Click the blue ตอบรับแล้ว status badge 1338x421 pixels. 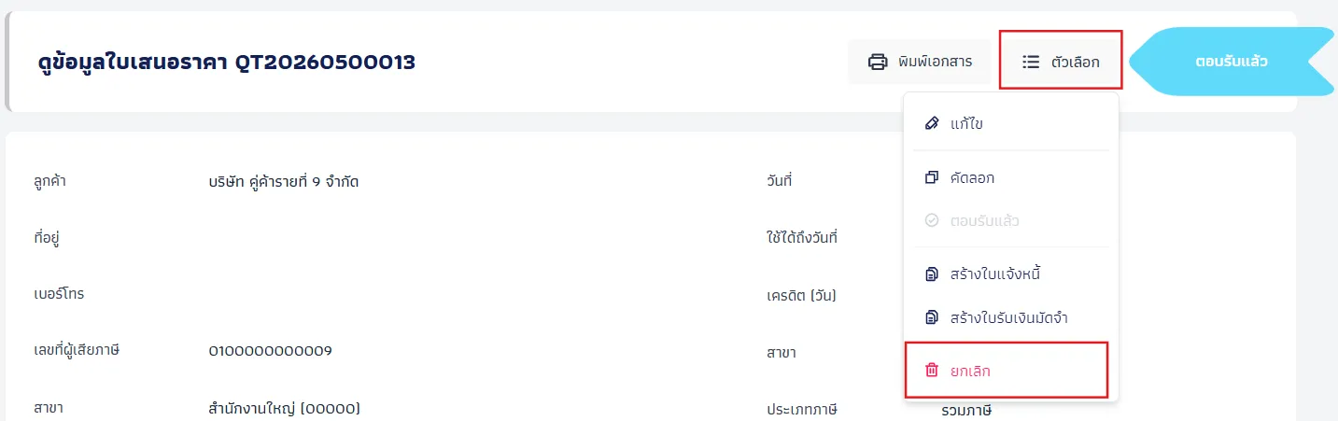(1232, 62)
